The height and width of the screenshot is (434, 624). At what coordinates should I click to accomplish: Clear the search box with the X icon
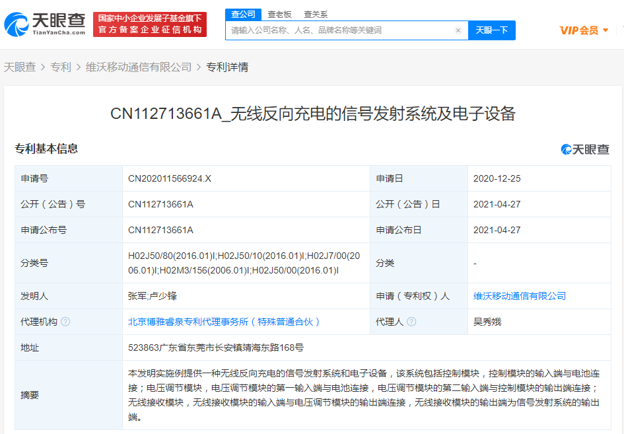(x=458, y=30)
